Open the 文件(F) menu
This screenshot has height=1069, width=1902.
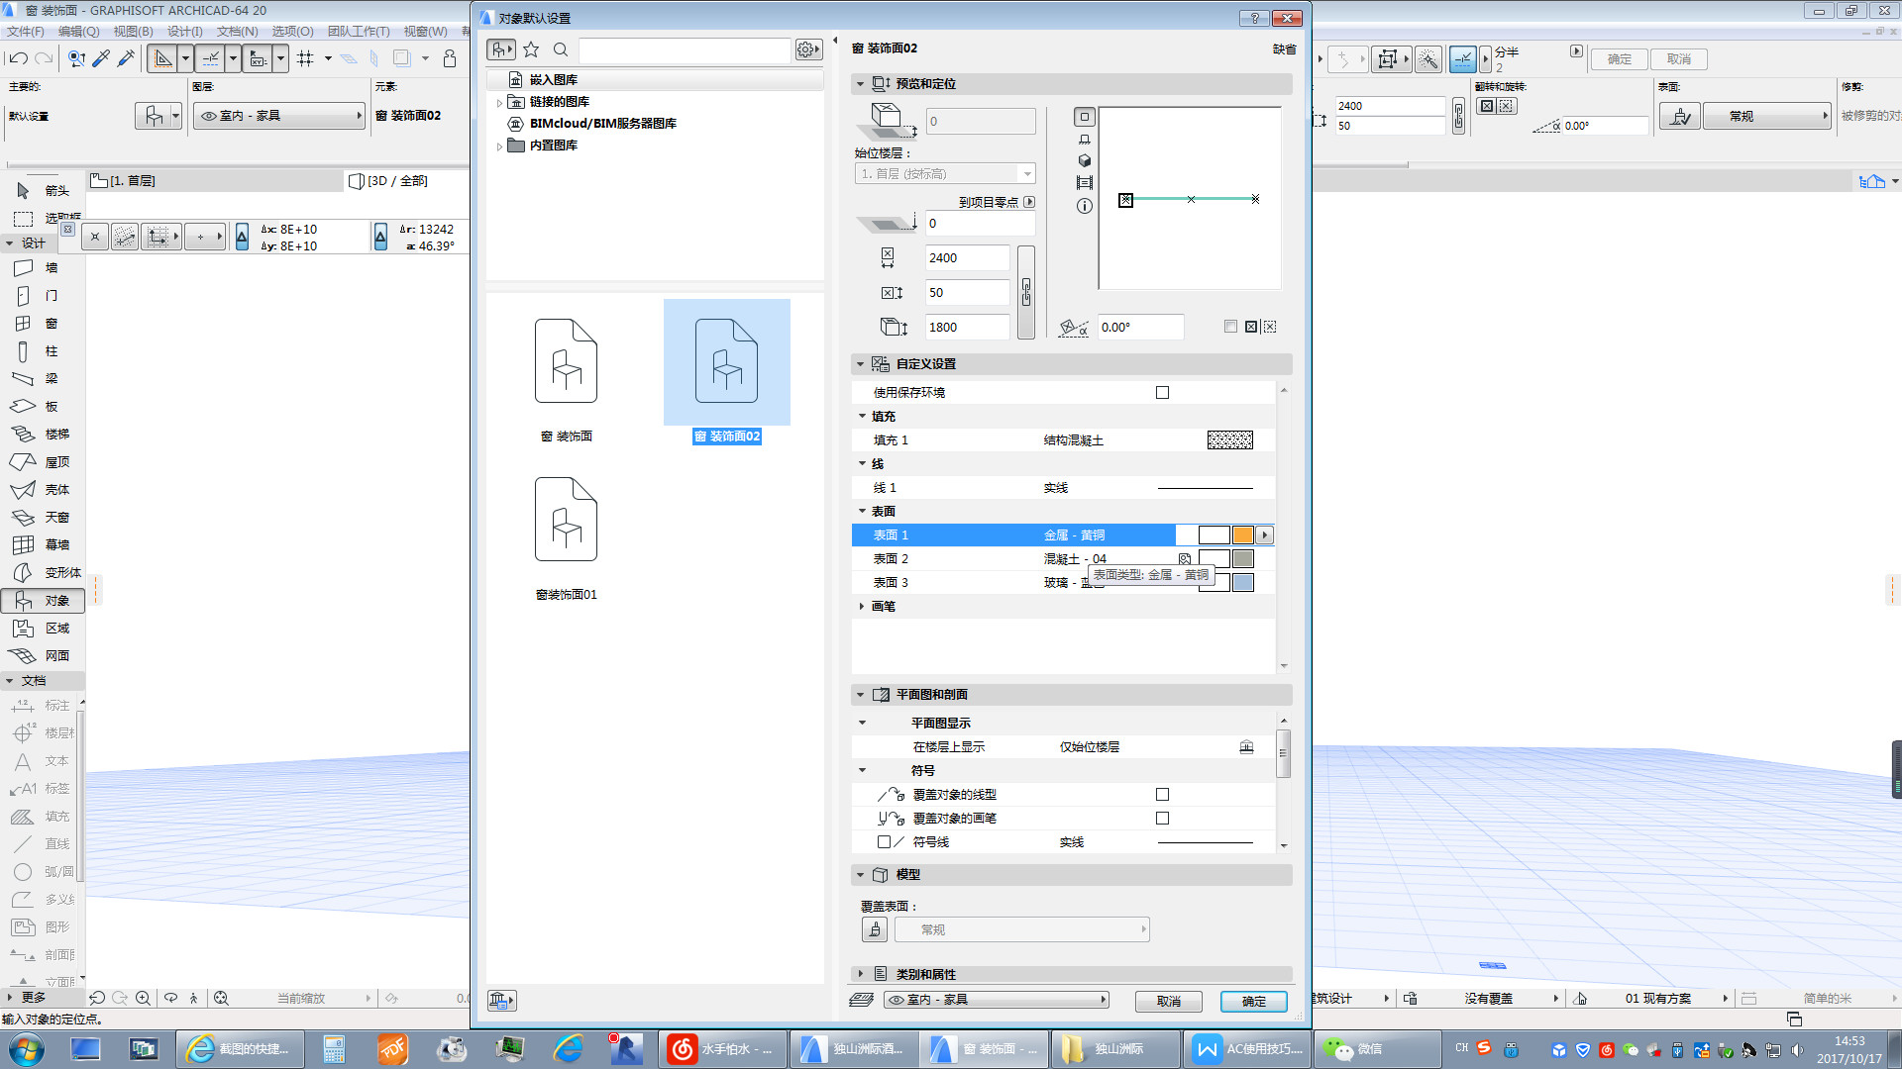click(x=26, y=32)
